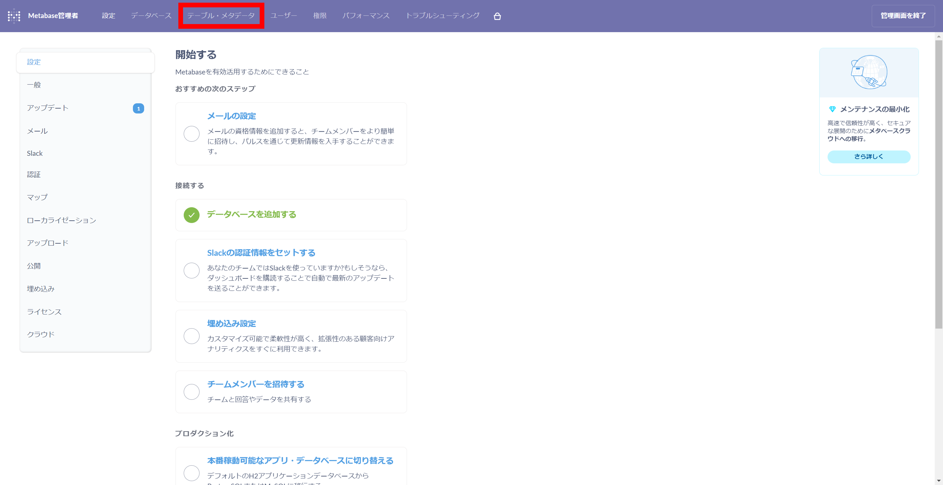This screenshot has height=485, width=943.
Task: Open データベースを追加する link
Action: (252, 214)
